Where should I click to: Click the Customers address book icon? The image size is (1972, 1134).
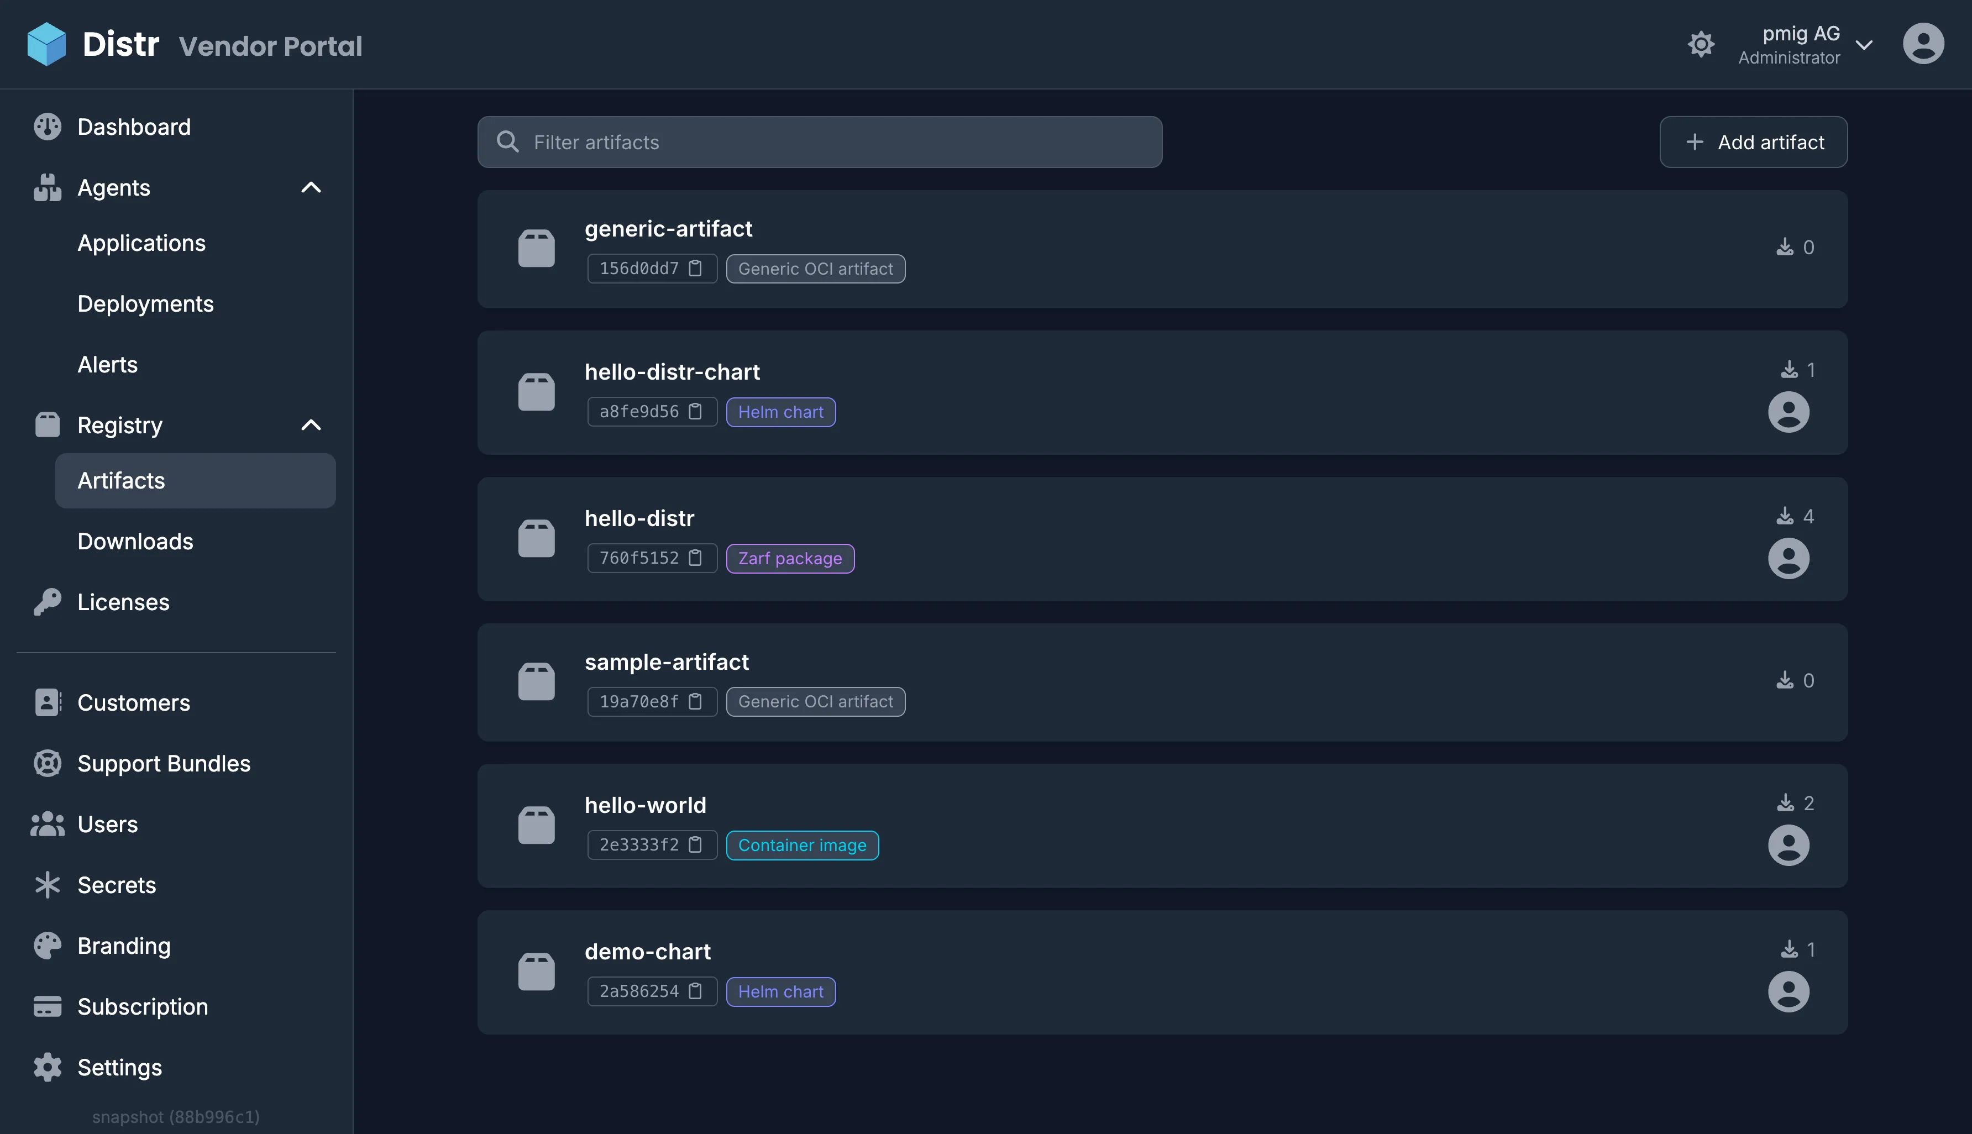point(48,702)
